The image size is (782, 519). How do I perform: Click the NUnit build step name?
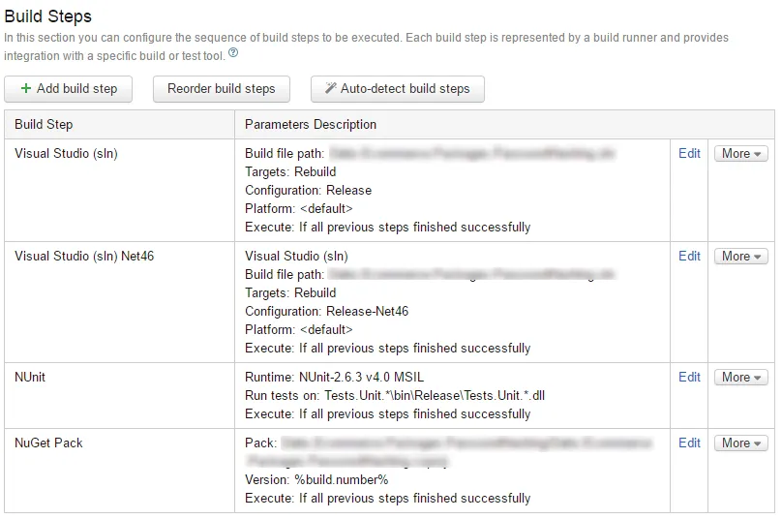pyautogui.click(x=30, y=377)
